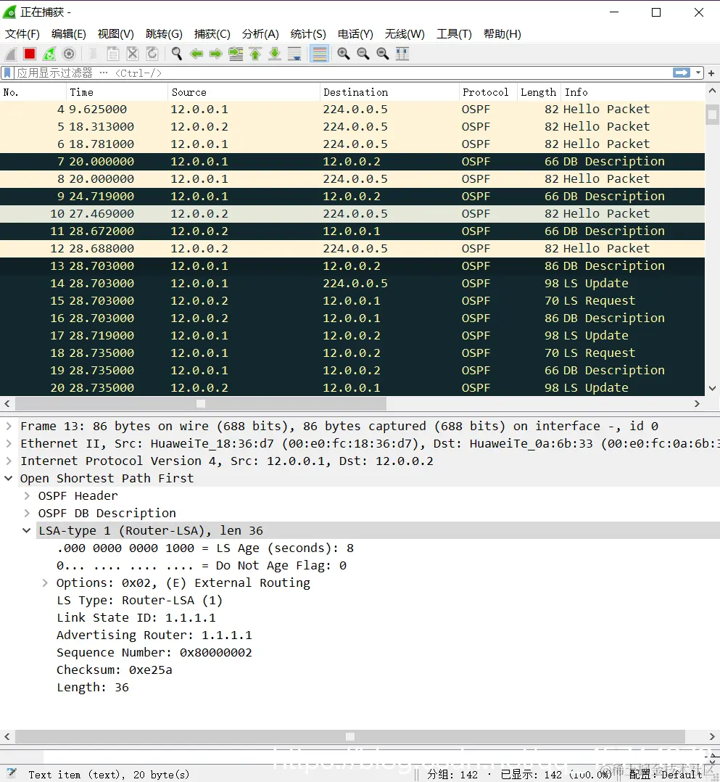
Task: Open Find Packet magnifier tool
Action: [176, 54]
